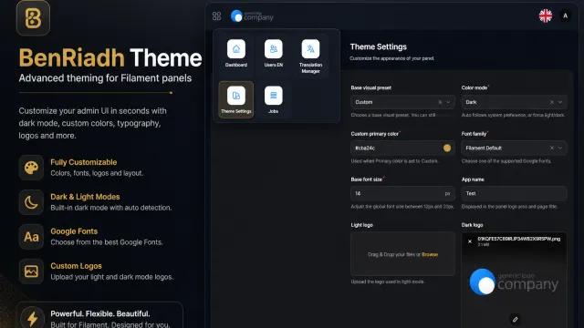Click 'Powerful. Flexible. Beautiful.' text

[100, 313]
